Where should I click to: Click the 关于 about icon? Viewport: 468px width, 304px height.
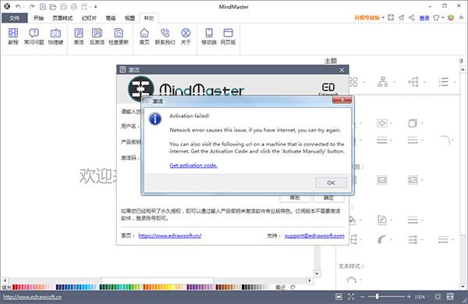186,36
